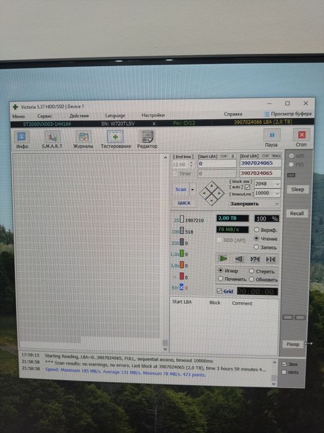Viewport: 324px width, 433px height.
Task: Click the Start LBA input field
Action: (217, 164)
